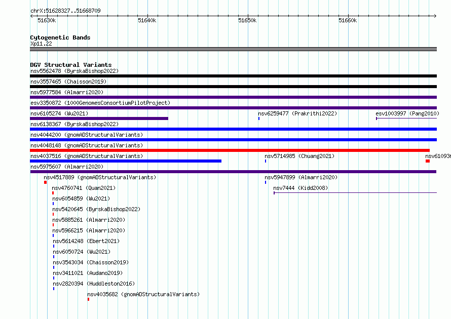Select the black nsv5562478 variant bar

click(233, 76)
